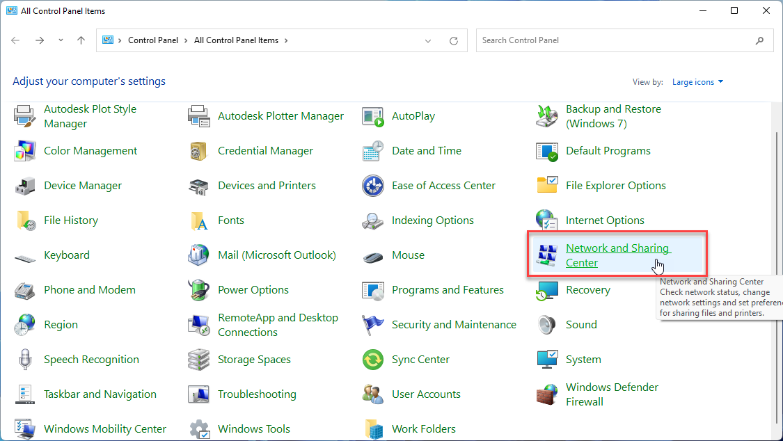Image resolution: width=783 pixels, height=441 pixels.
Task: Click the search magnifier icon
Action: 759,40
